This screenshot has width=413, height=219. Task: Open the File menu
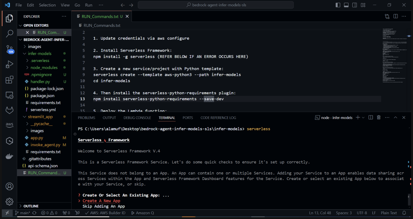point(19,5)
